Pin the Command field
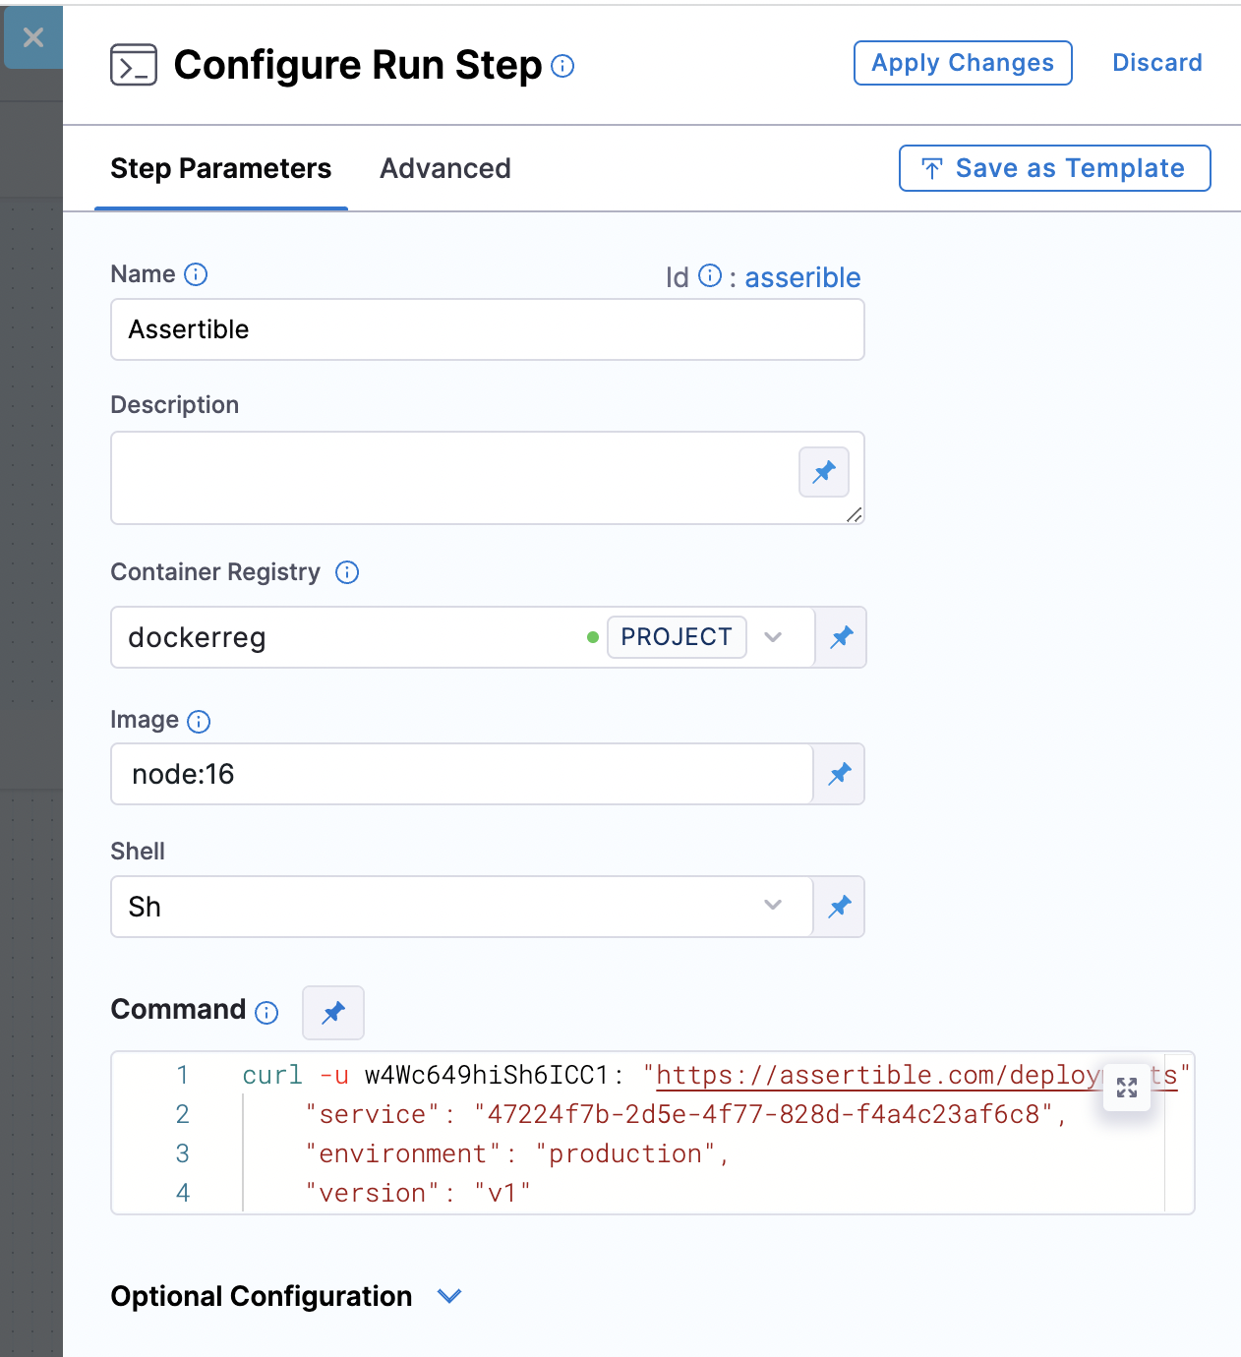1241x1357 pixels. click(332, 1012)
